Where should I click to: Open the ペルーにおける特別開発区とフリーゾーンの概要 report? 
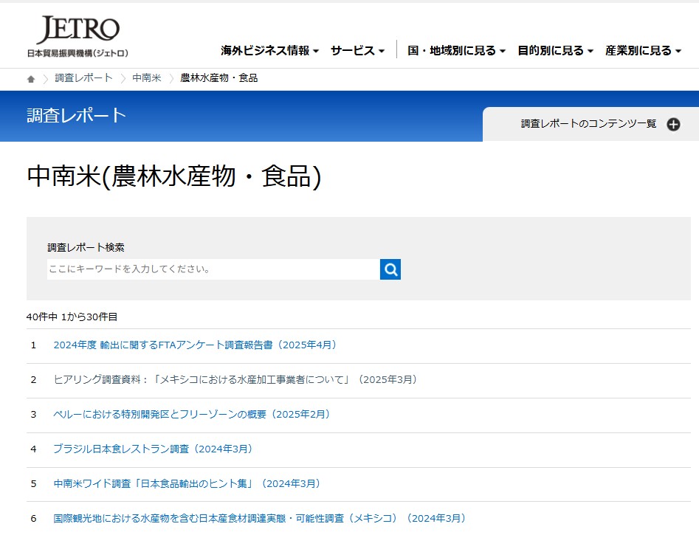(191, 415)
